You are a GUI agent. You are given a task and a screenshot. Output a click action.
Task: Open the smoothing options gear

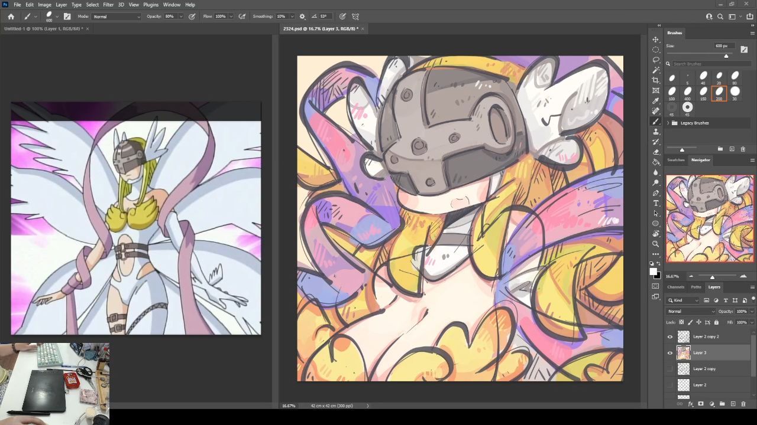click(302, 17)
